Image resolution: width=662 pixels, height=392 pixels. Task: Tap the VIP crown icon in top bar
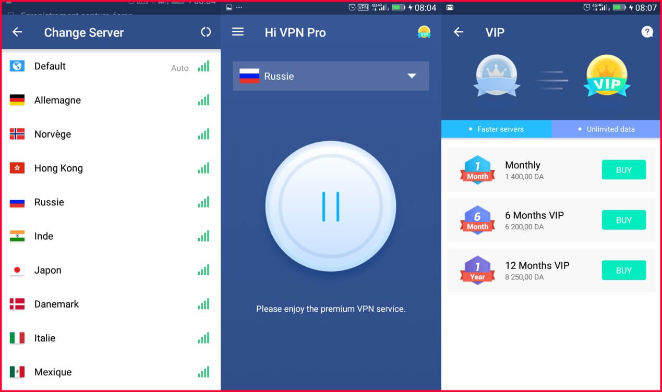(424, 32)
